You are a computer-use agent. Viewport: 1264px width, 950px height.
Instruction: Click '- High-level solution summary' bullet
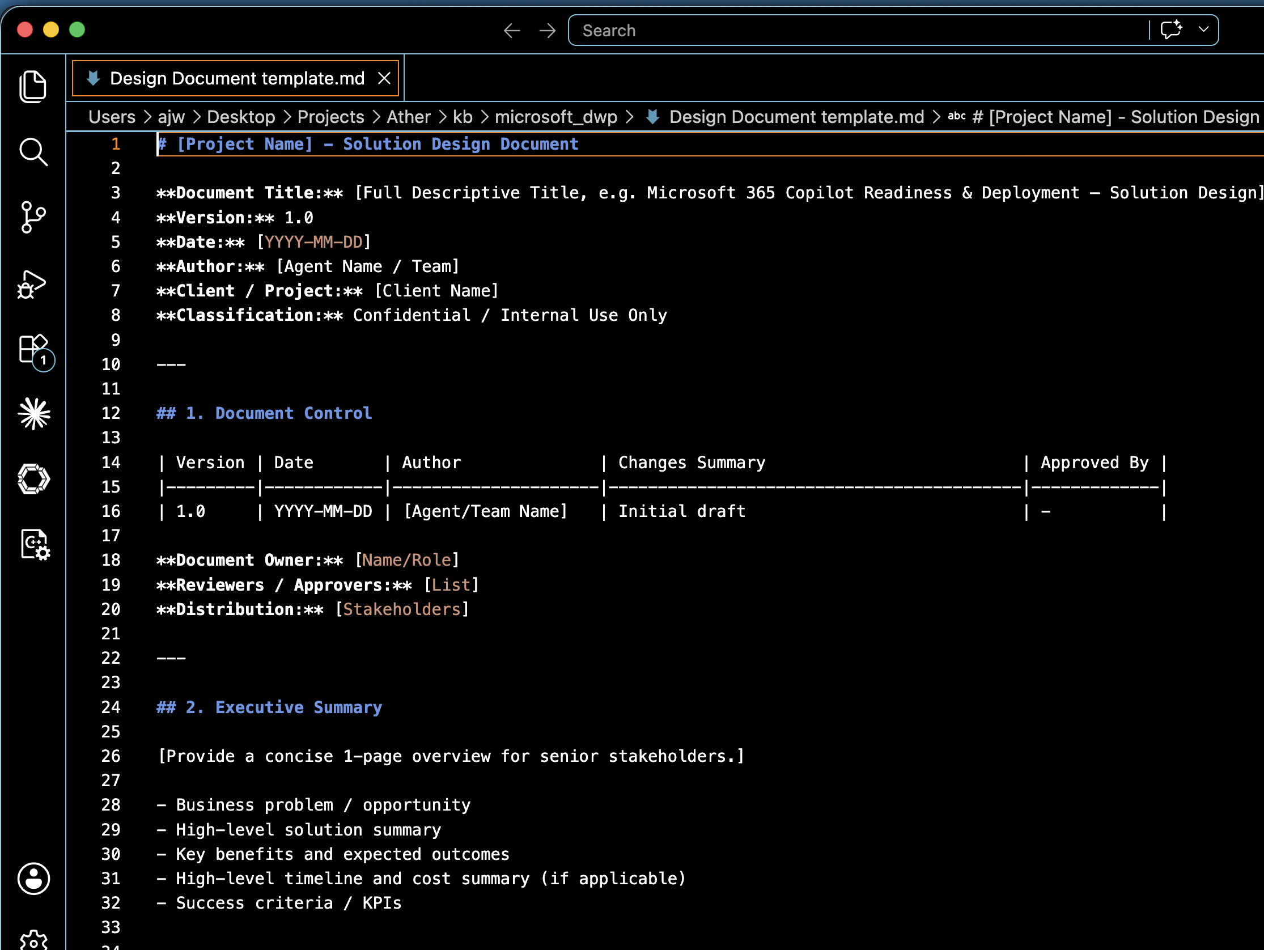(x=299, y=830)
